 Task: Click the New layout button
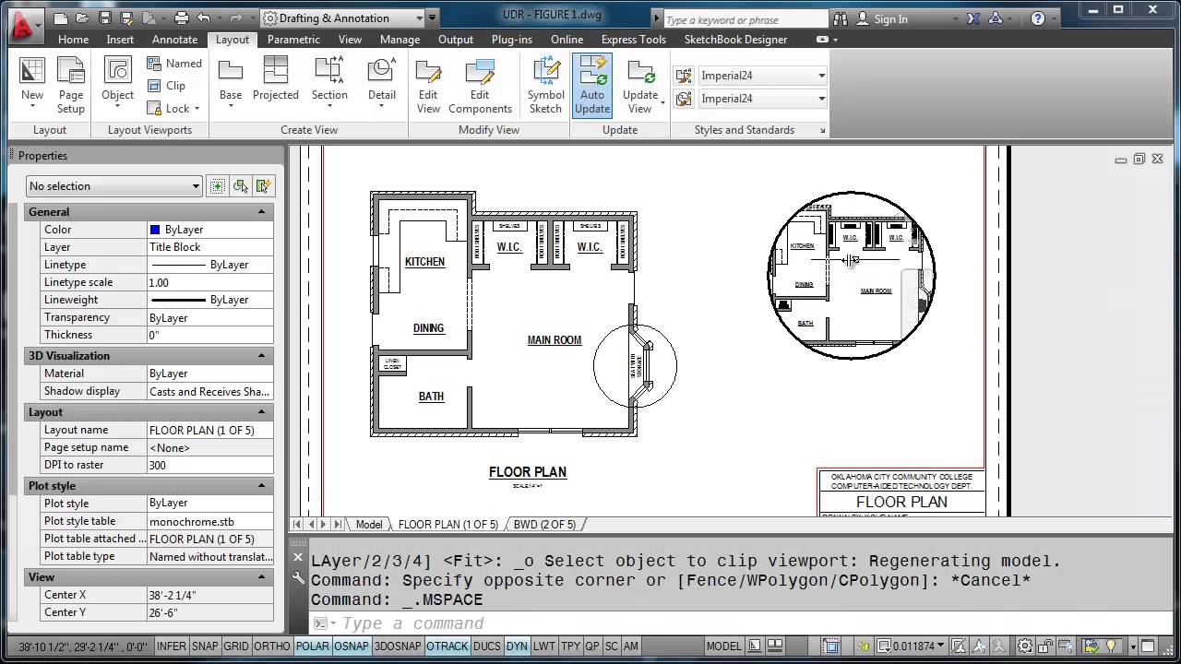click(x=32, y=86)
